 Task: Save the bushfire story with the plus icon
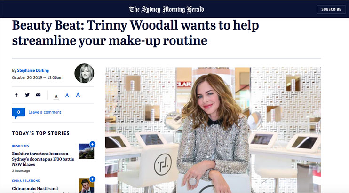[92, 144]
